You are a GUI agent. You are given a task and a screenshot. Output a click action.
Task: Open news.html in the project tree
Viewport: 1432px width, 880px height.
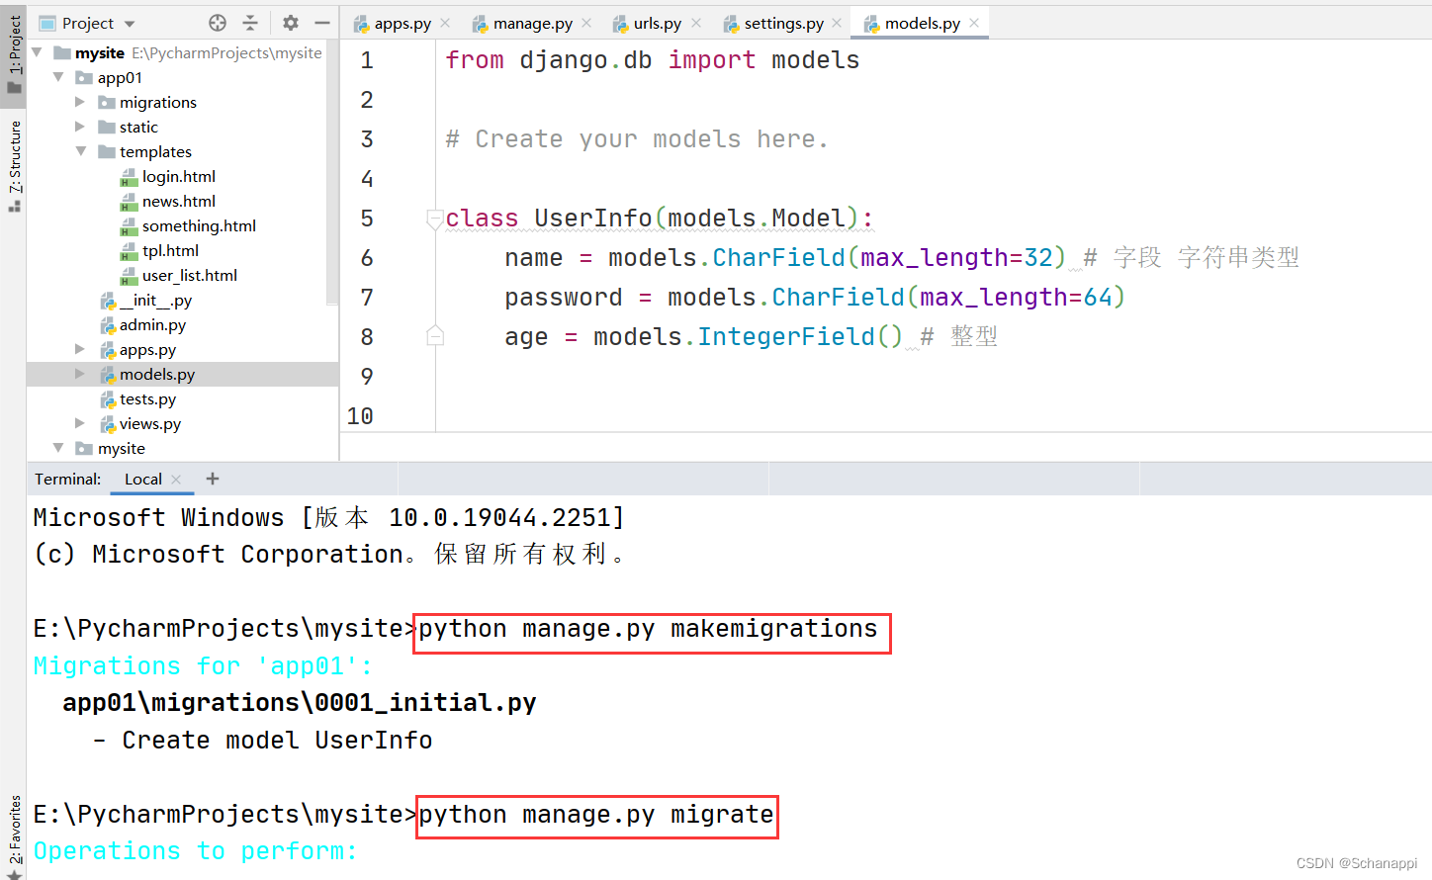point(179,201)
